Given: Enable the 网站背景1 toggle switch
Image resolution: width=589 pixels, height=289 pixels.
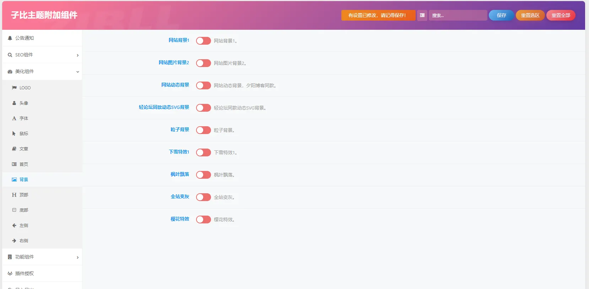Looking at the screenshot, I should [204, 41].
